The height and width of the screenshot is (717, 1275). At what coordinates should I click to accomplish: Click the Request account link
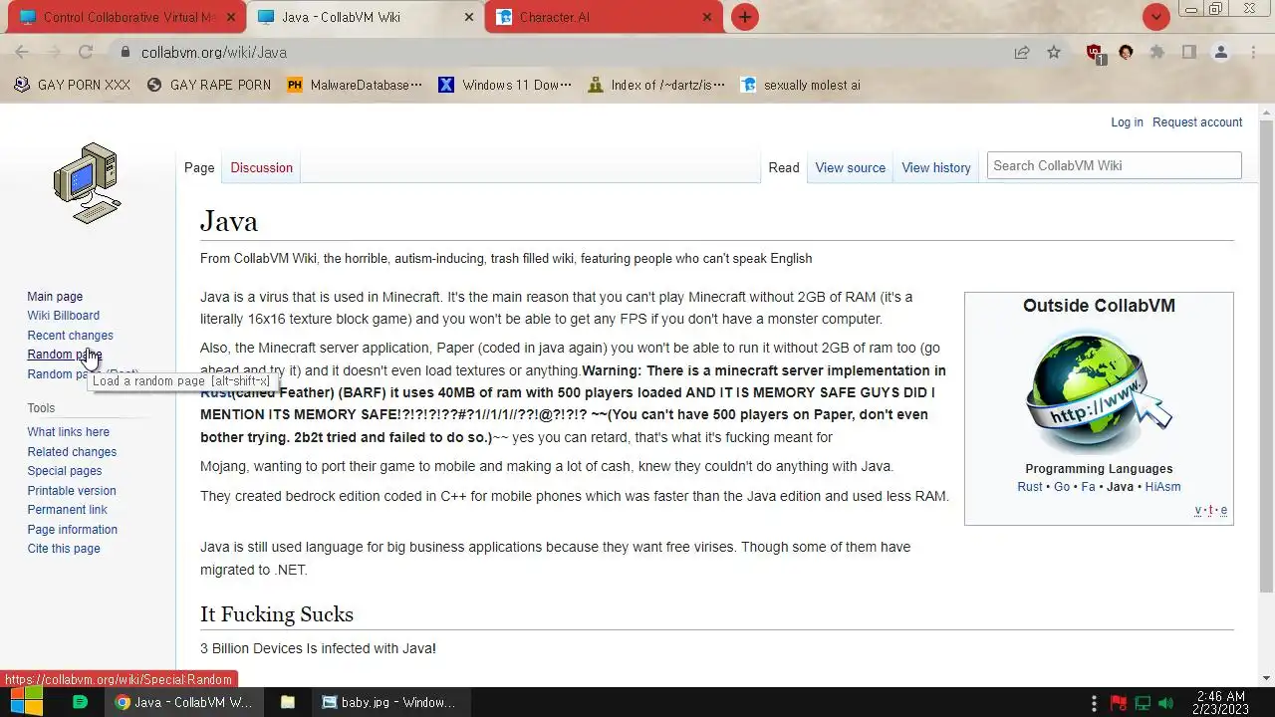1197,122
